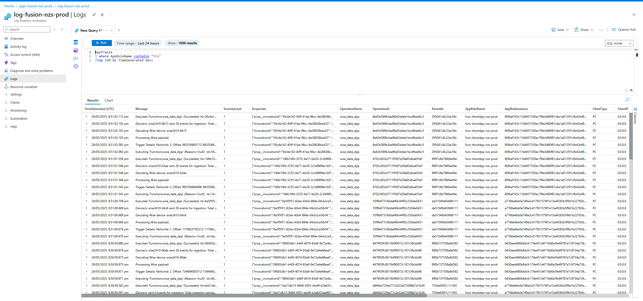Click the results horizontal scrollbar

coord(254,295)
